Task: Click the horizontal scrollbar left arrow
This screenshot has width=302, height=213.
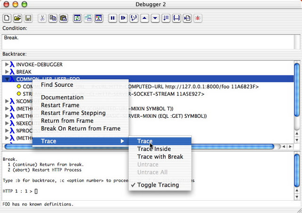Action: click(284, 147)
